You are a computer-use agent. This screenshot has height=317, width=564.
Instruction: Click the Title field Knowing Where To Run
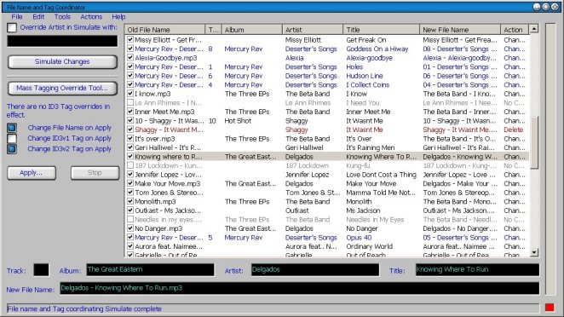tap(477, 269)
